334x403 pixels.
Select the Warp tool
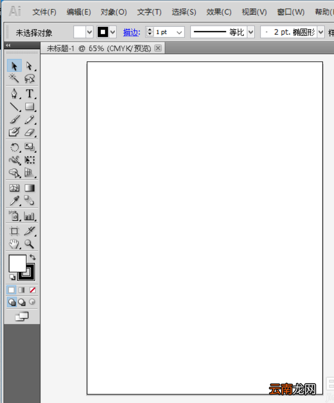14,160
